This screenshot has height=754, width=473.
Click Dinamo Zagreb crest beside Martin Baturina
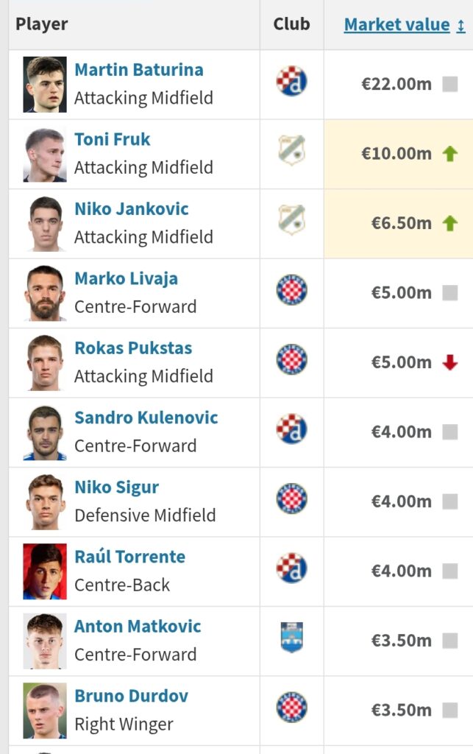291,81
